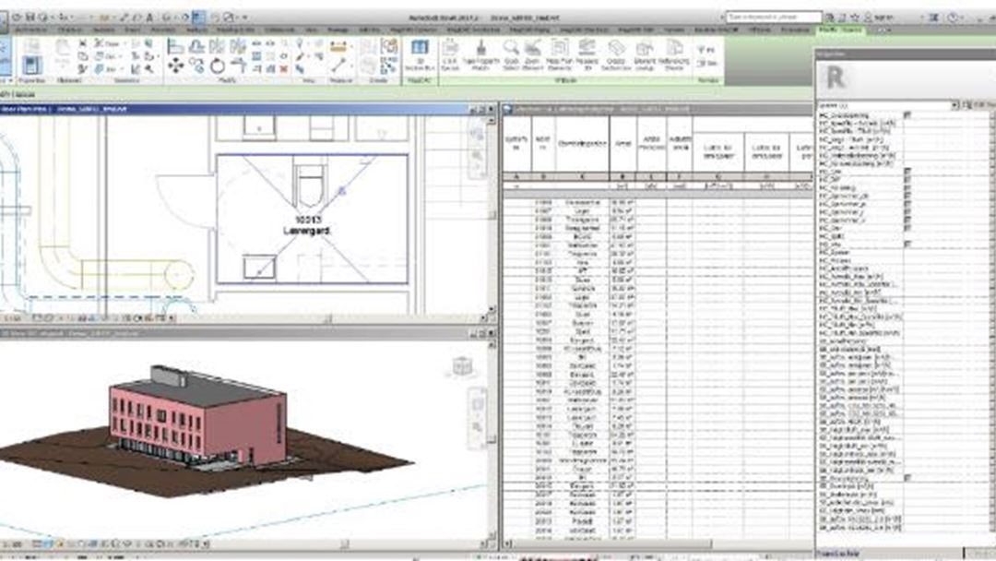The image size is (996, 561).
Task: Toggle the topmost checkbox in Properties parameter list
Action: 907,114
